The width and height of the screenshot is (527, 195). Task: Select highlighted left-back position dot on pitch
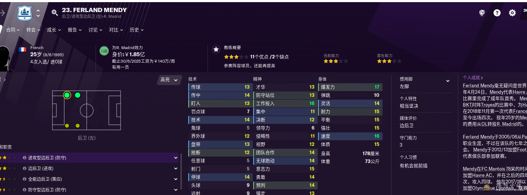click(67, 95)
